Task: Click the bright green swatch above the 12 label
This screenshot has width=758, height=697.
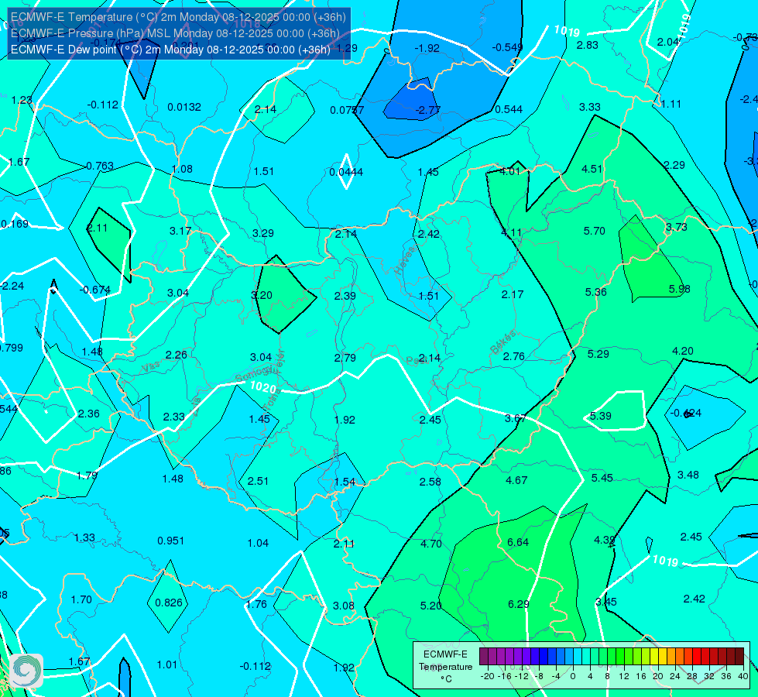Action: pyautogui.click(x=619, y=657)
